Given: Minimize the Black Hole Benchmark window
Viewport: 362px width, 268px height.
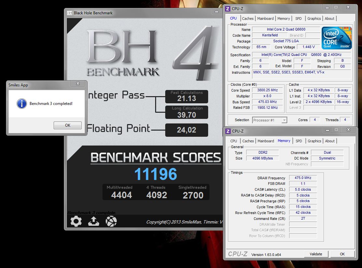Looking at the screenshot, I should [216, 11].
